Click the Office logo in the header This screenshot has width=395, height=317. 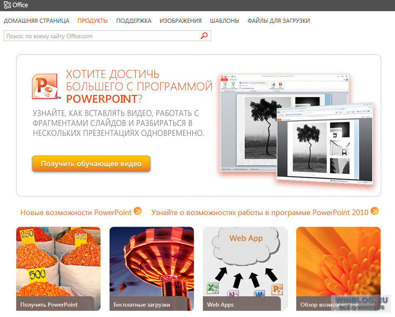click(x=16, y=5)
